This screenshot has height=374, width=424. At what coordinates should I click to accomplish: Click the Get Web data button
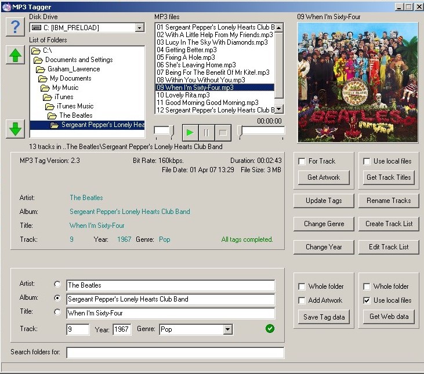point(389,317)
